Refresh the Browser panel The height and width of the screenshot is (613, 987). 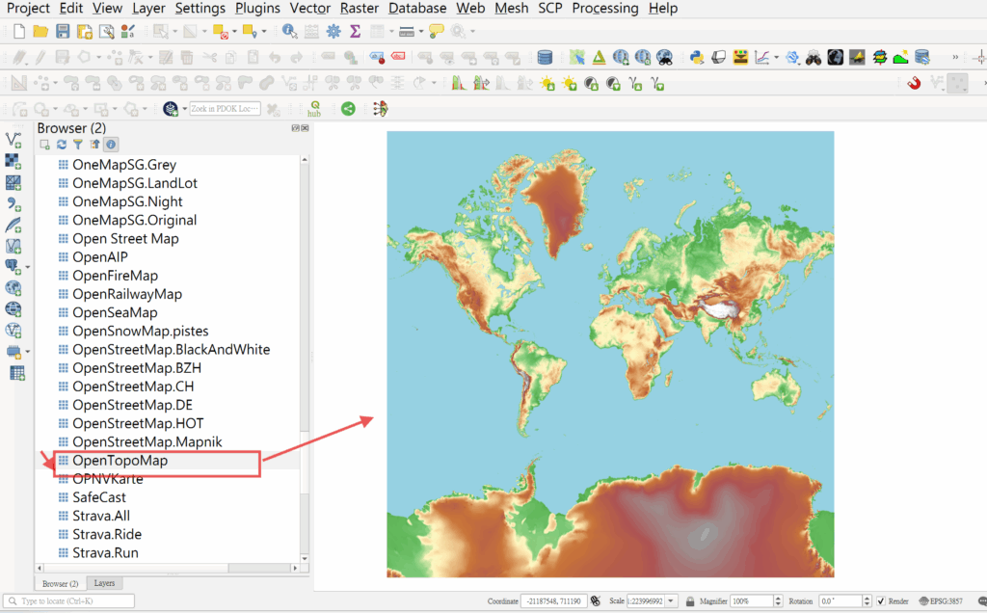click(x=61, y=145)
